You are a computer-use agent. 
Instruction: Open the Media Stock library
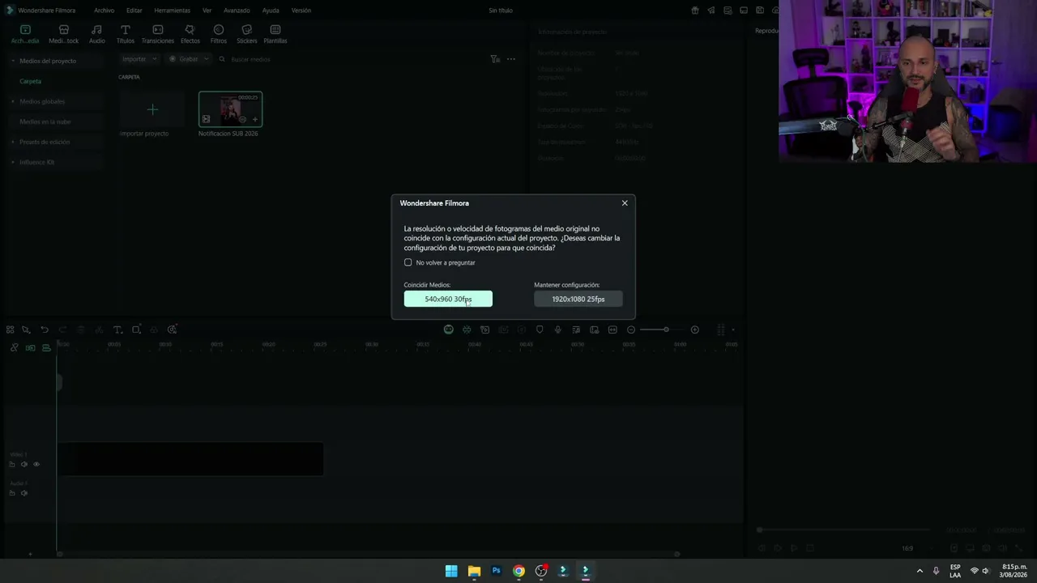pyautogui.click(x=64, y=33)
